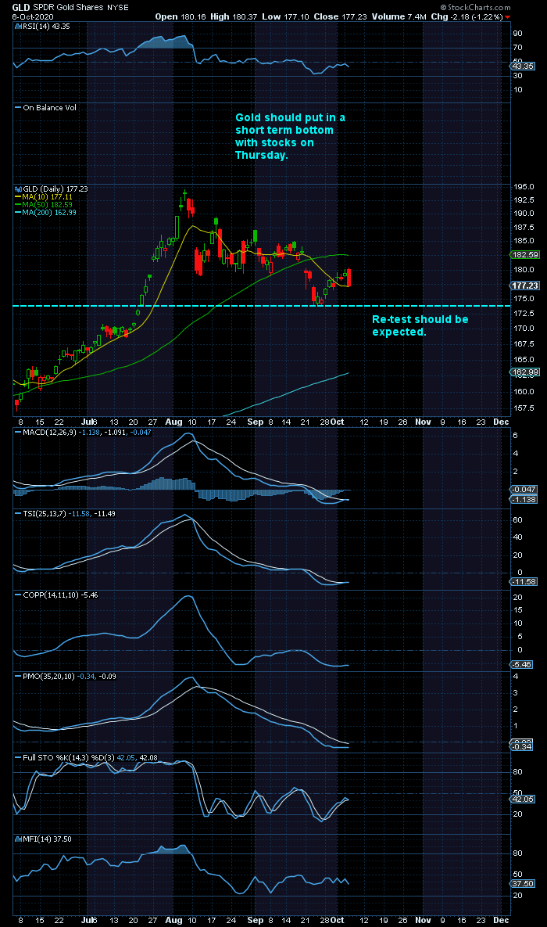Click the 'Open 180.16' header value
This screenshot has width=547, height=927.
pyautogui.click(x=180, y=17)
